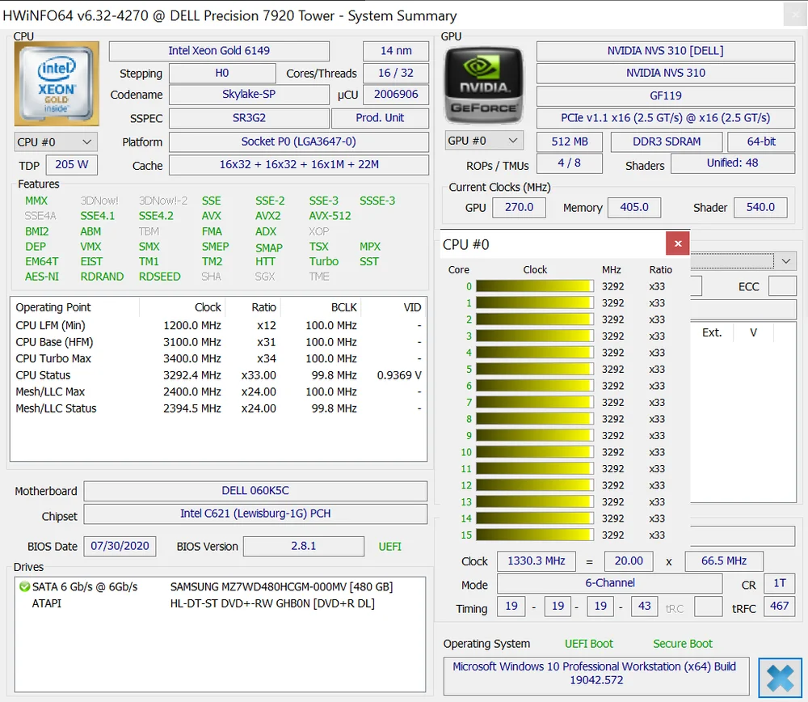Select the Mesh/LLC Max row
Viewport: 808px width, 702px height.
tap(218, 391)
